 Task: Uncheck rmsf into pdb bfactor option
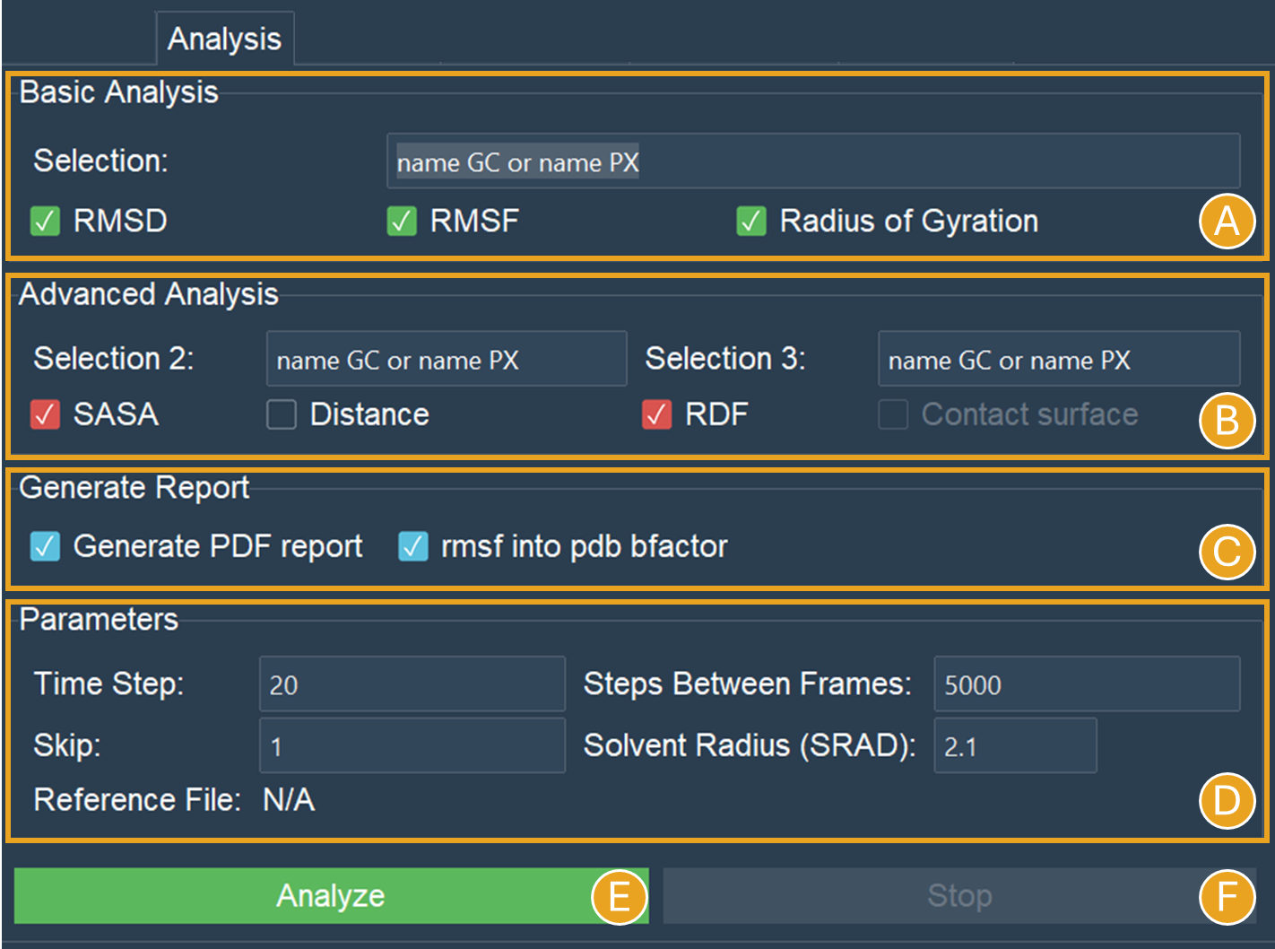pyautogui.click(x=412, y=546)
